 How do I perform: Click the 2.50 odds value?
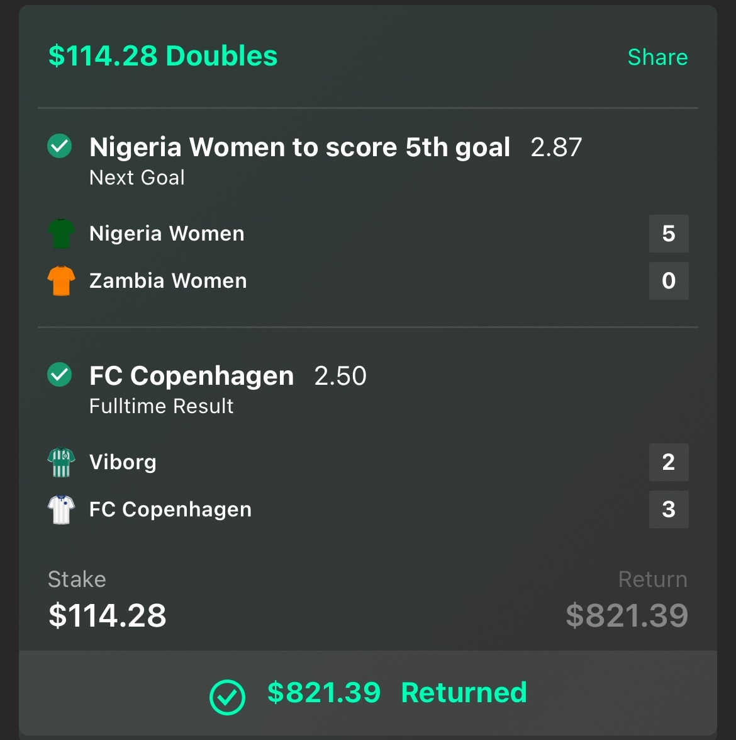(x=340, y=375)
